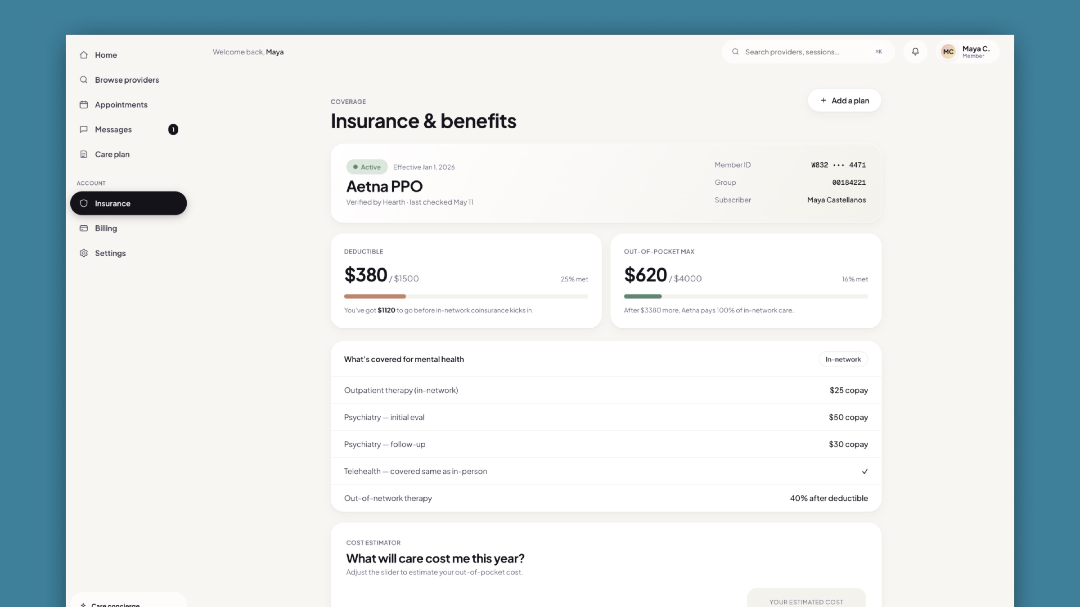Image resolution: width=1080 pixels, height=607 pixels.
Task: Click the out-of-pocket max progress bar
Action: pos(746,296)
